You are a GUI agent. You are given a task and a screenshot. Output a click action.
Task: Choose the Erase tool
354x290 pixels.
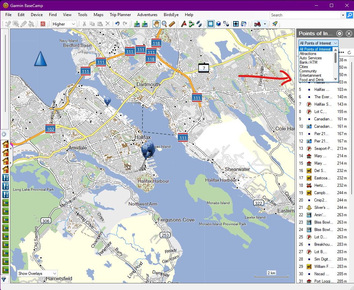point(23,24)
